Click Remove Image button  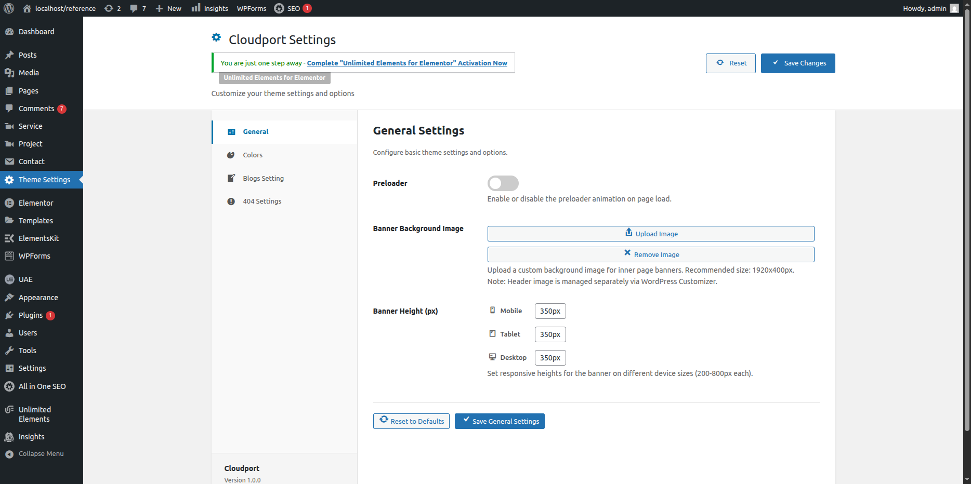point(651,254)
